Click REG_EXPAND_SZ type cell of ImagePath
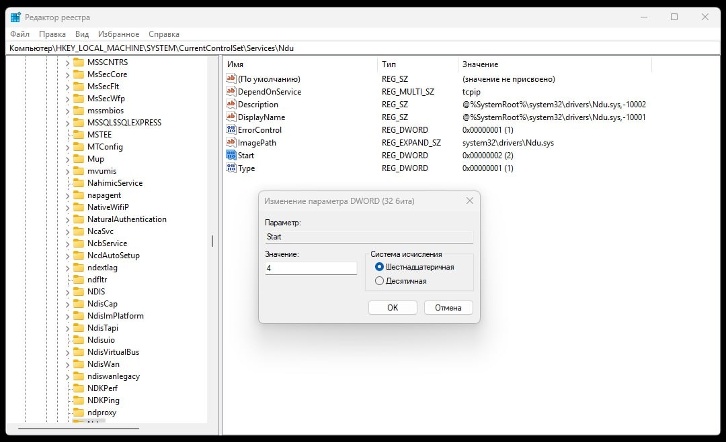Screen dimensions: 726x442 pyautogui.click(x=411, y=143)
